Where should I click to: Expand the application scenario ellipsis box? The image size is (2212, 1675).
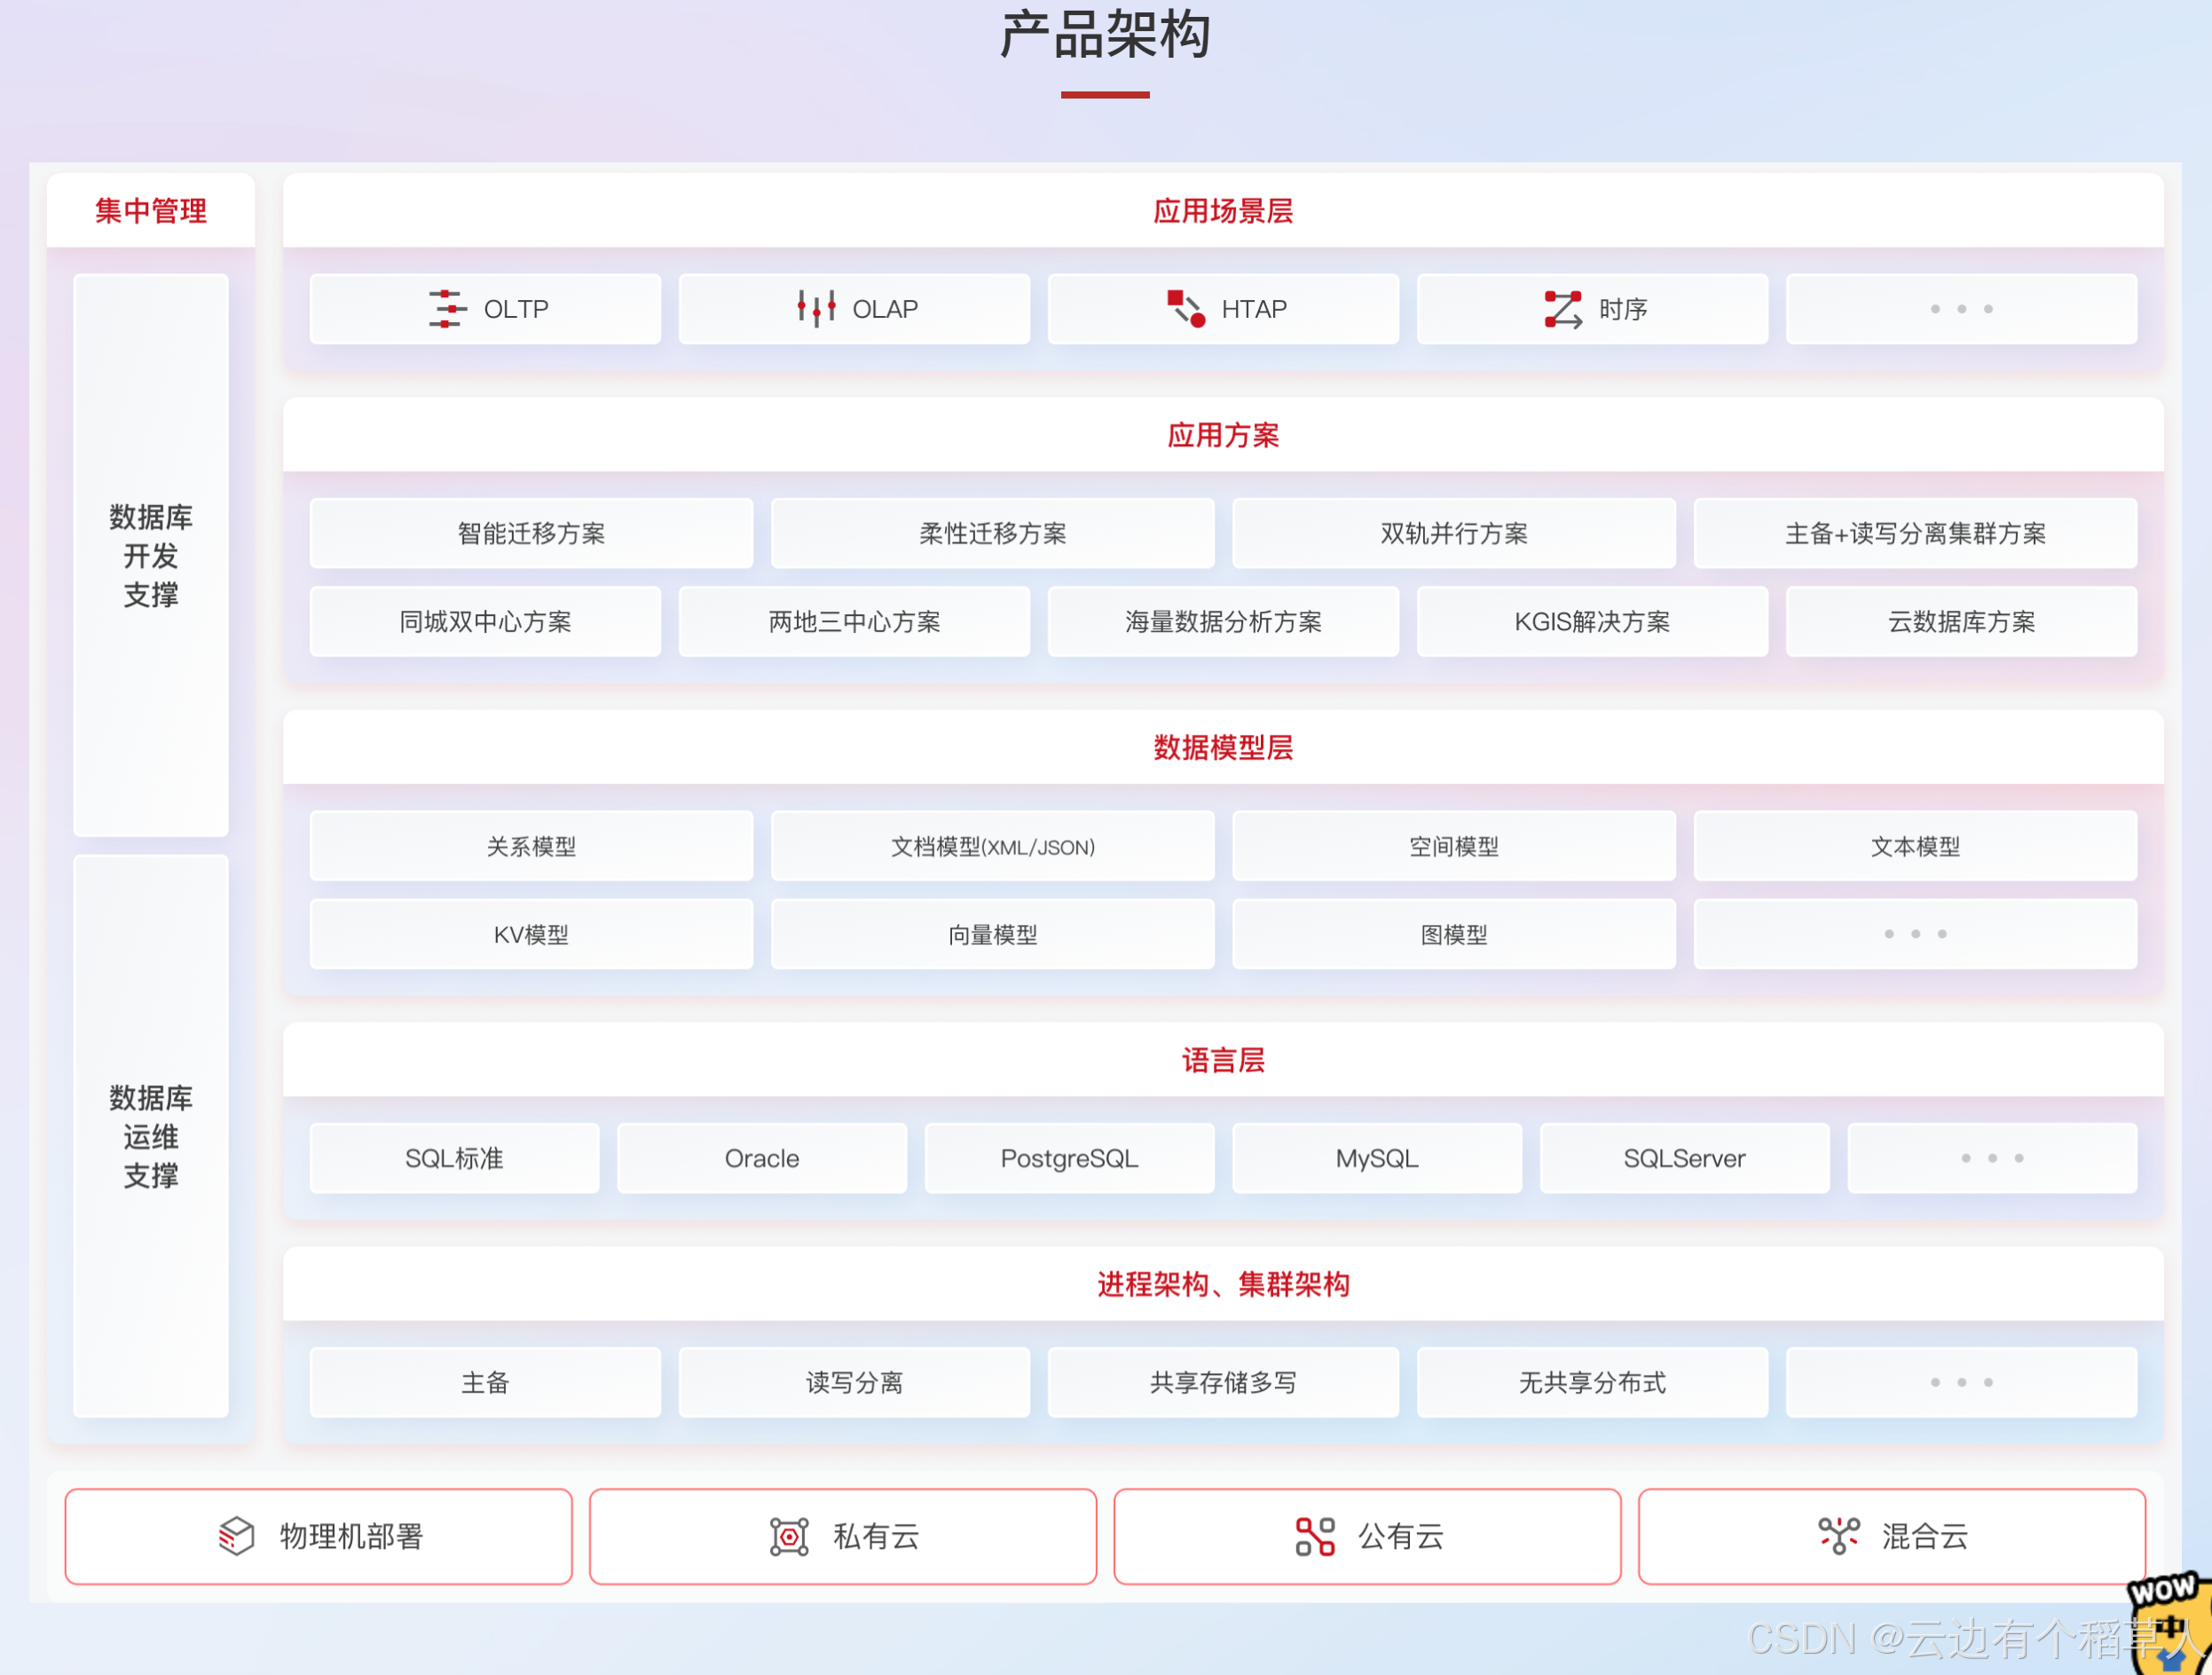click(1961, 309)
